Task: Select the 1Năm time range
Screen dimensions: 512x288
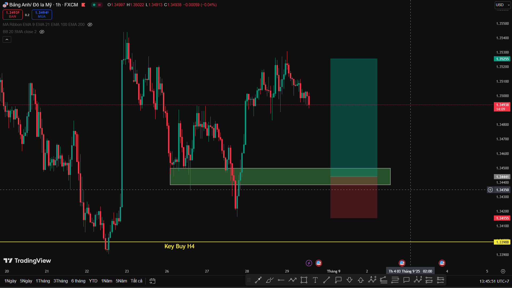Action: click(x=106, y=281)
